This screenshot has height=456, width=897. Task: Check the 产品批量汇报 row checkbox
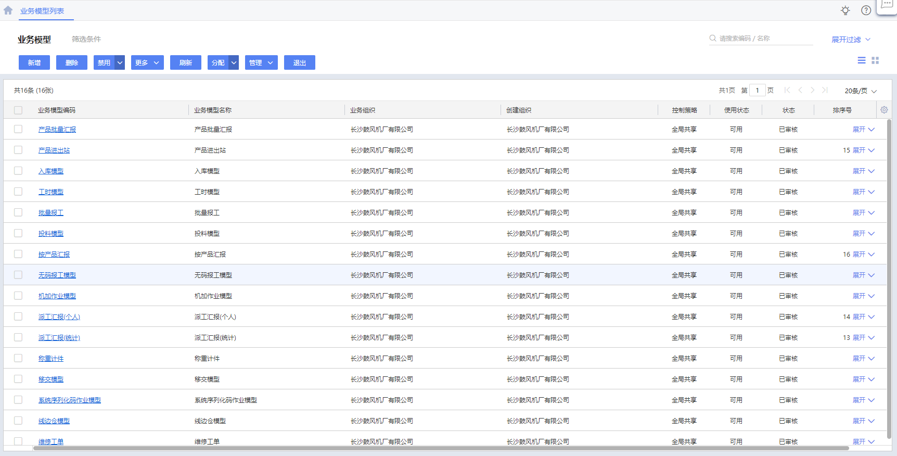pyautogui.click(x=18, y=129)
